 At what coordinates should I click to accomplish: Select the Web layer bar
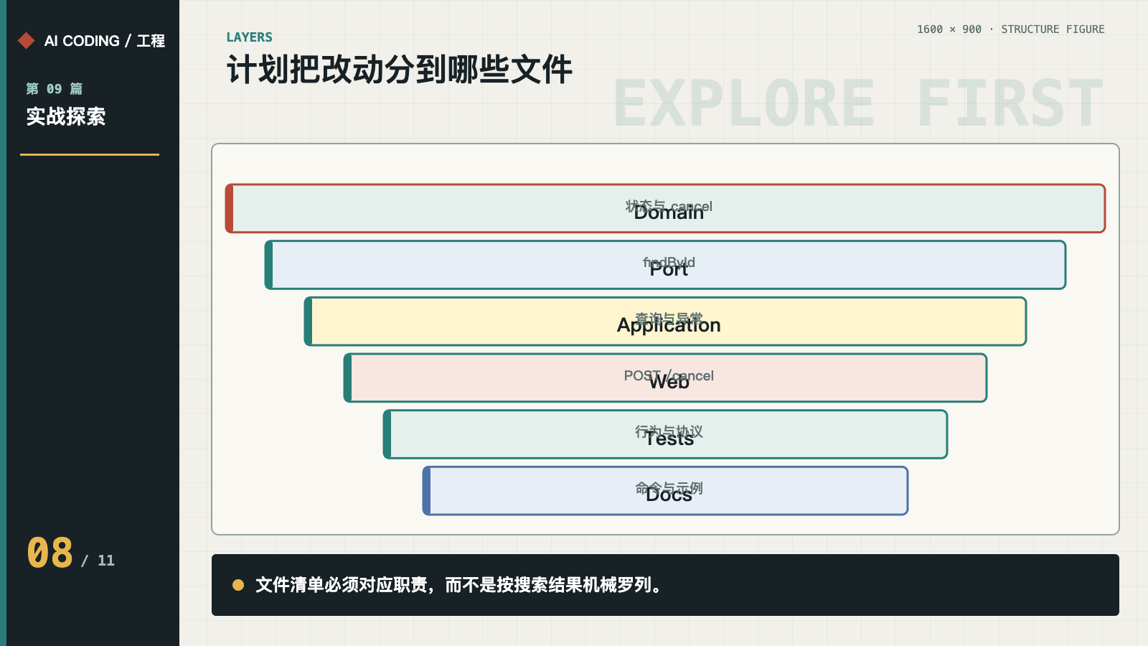pos(665,378)
